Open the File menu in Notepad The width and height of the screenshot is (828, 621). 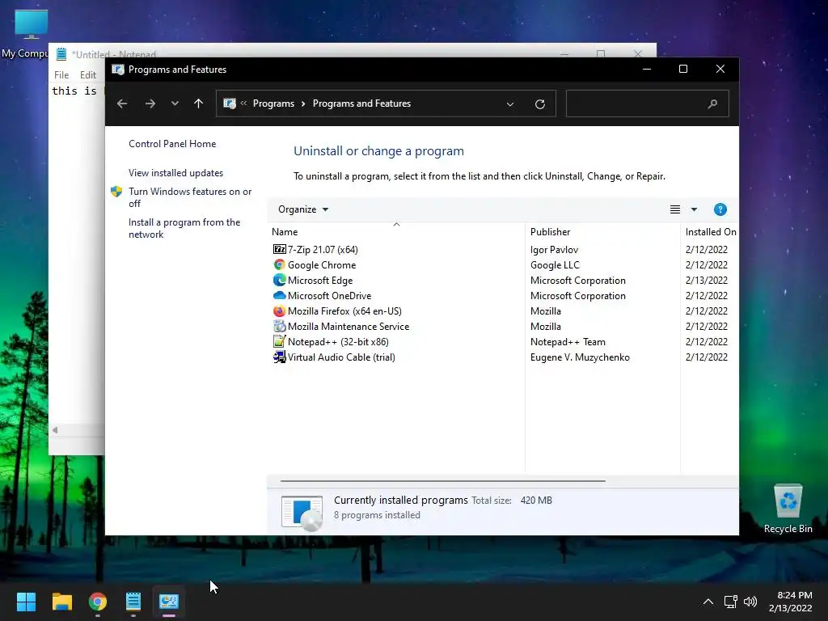point(61,75)
